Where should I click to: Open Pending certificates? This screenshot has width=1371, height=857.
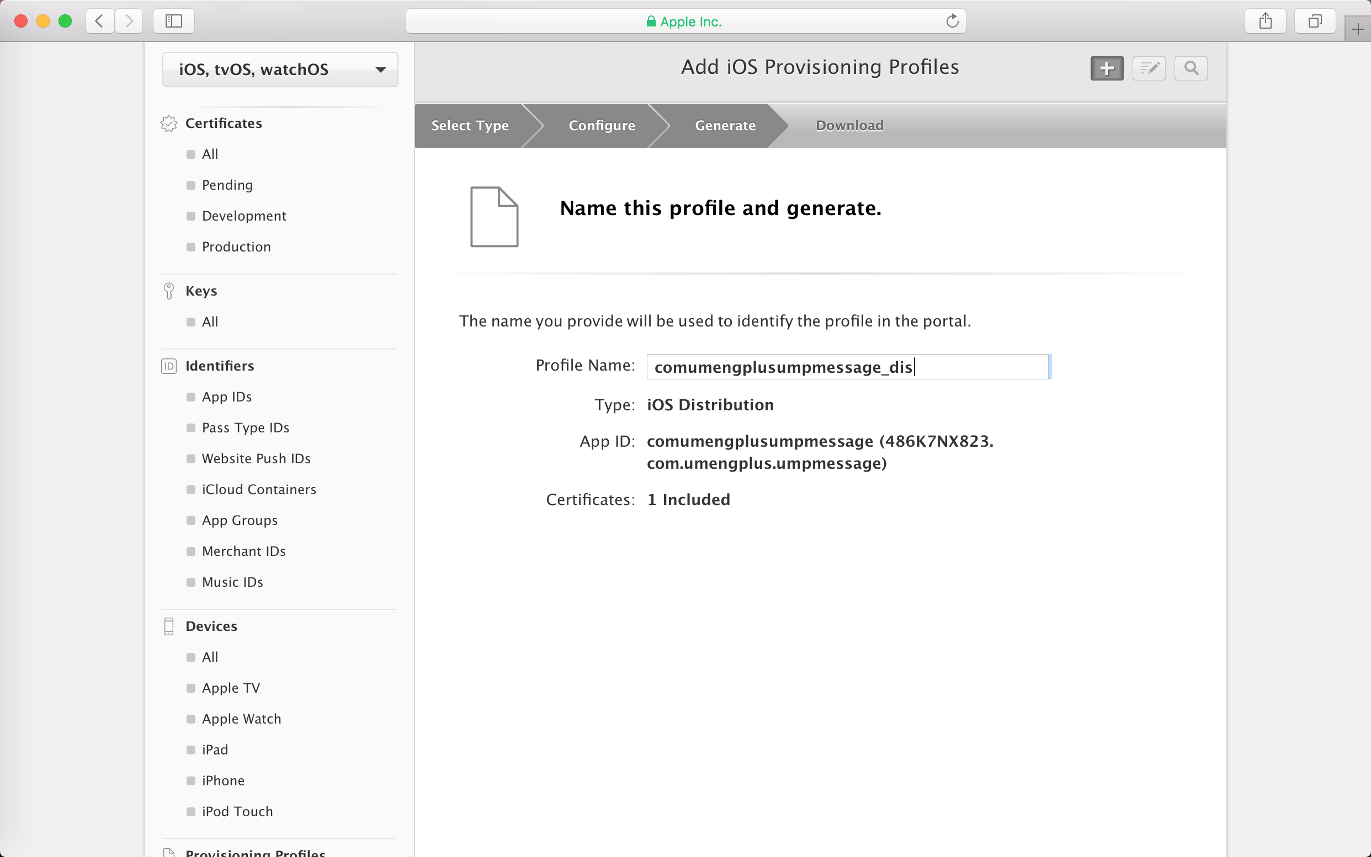tap(227, 185)
